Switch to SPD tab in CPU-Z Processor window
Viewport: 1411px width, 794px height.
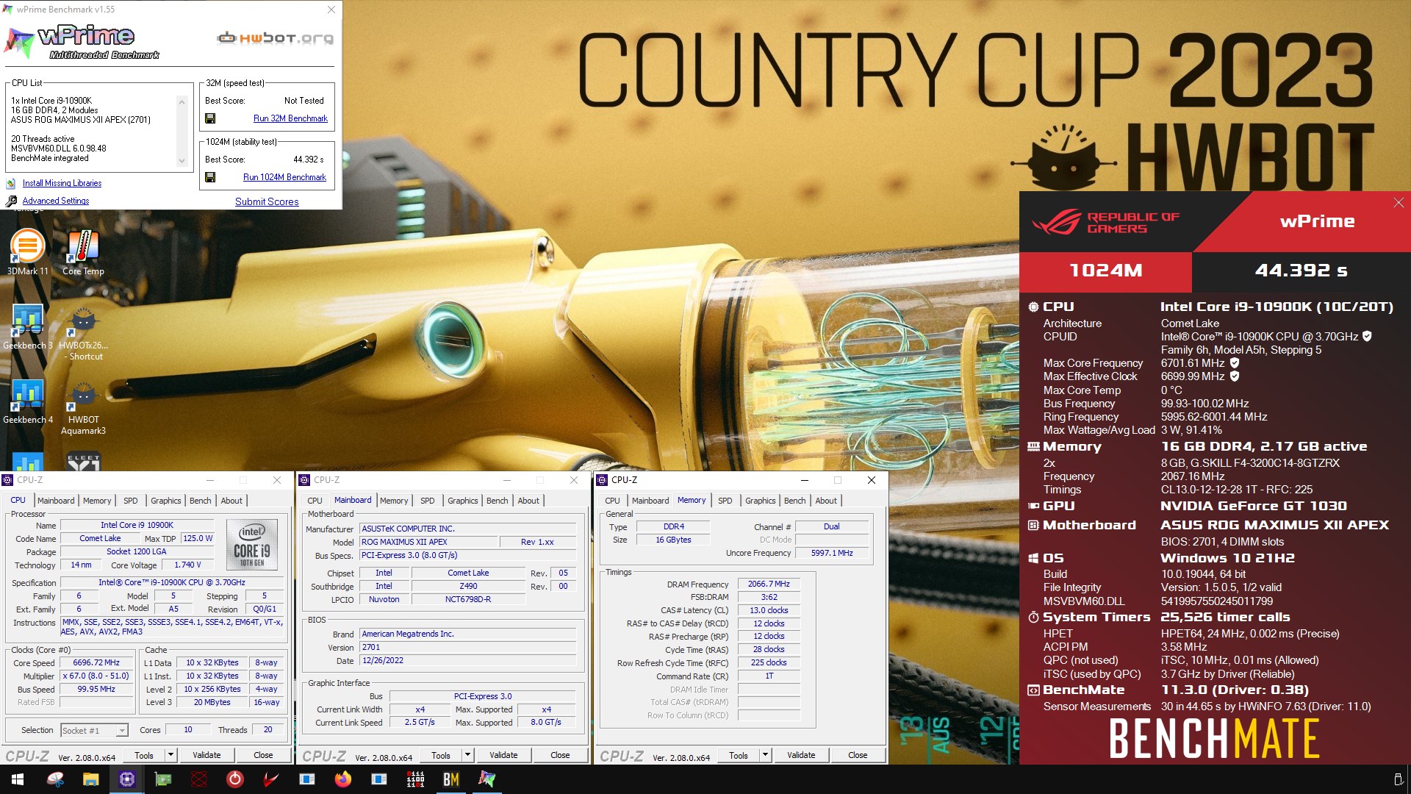(130, 501)
